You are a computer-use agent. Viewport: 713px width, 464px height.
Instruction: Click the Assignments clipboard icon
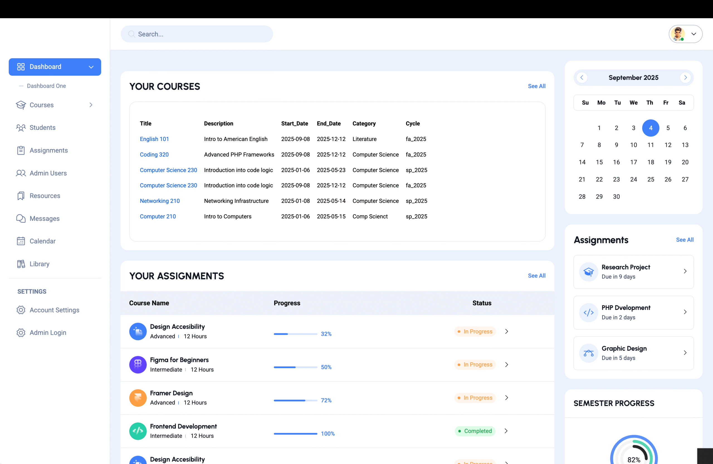[x=21, y=150]
